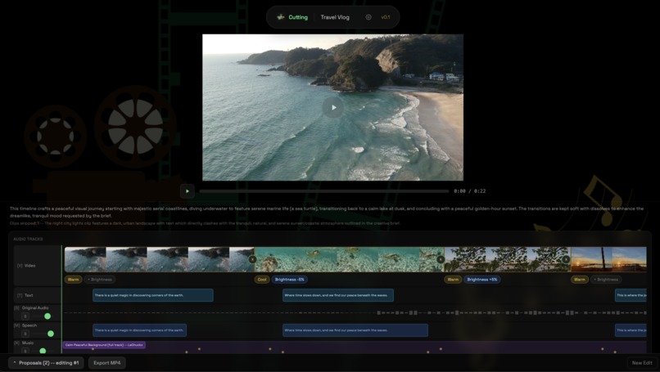The image size is (660, 372).
Task: Add brightness under the coastline clip
Action: 100,280
